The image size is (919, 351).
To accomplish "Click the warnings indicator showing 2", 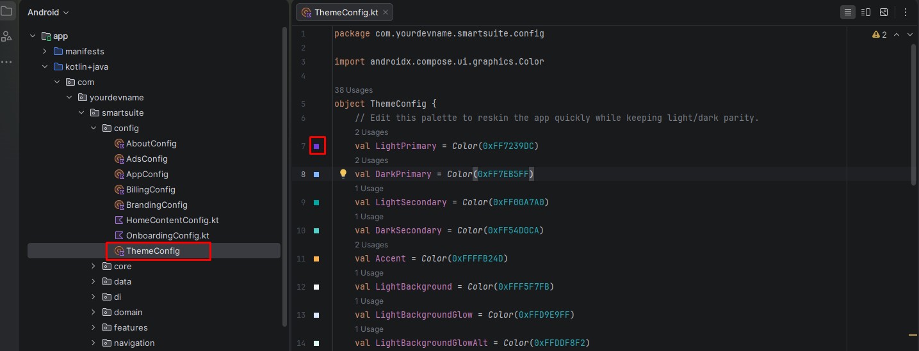I will click(879, 35).
